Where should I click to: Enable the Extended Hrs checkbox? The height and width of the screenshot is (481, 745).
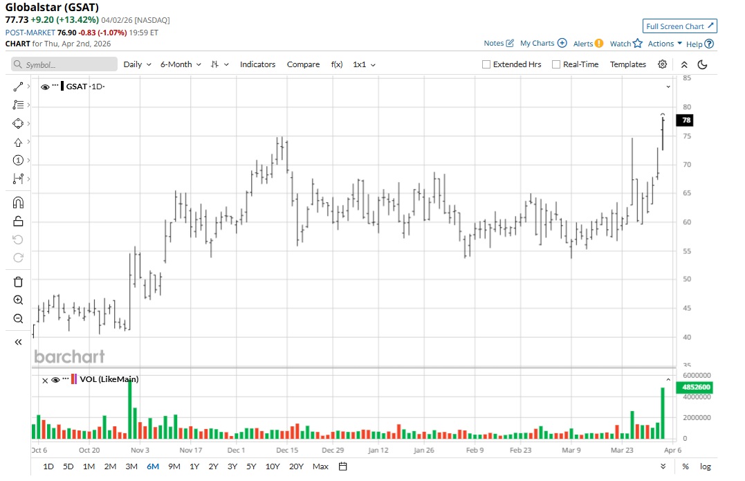486,64
